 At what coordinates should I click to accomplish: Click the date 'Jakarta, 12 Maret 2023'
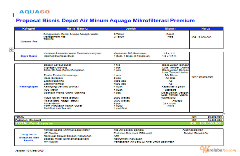pyautogui.click(x=29, y=151)
